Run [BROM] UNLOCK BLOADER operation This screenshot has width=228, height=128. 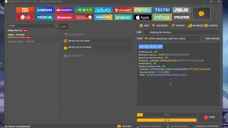[97, 47]
